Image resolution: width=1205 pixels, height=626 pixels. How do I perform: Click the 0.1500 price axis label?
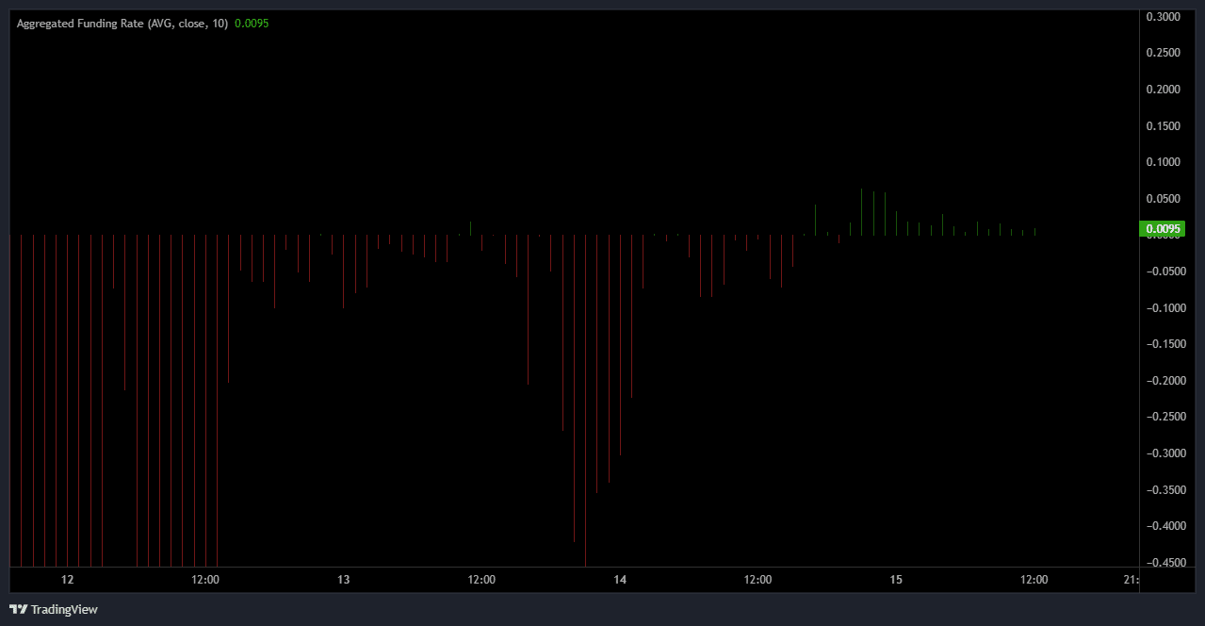[1163, 125]
